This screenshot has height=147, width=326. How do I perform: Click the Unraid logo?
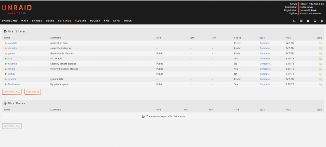tap(17, 8)
